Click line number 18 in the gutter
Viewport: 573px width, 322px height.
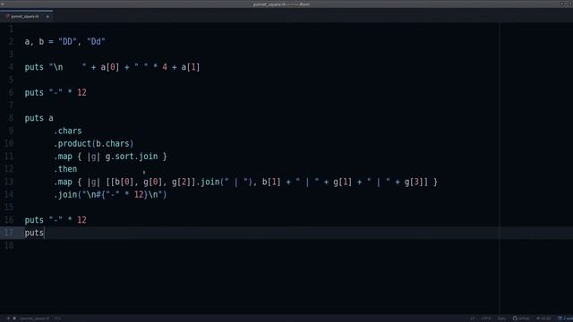(x=9, y=245)
